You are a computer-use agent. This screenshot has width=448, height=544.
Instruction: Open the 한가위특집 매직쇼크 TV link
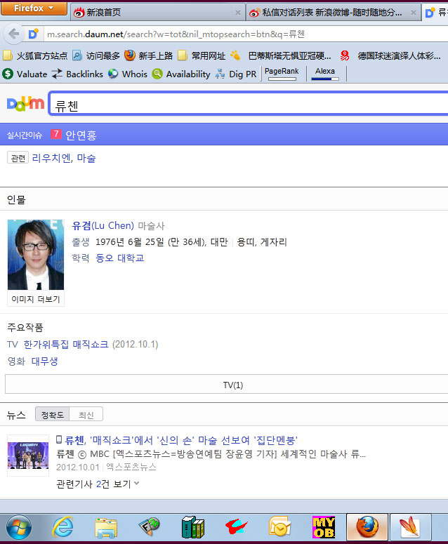pyautogui.click(x=66, y=344)
